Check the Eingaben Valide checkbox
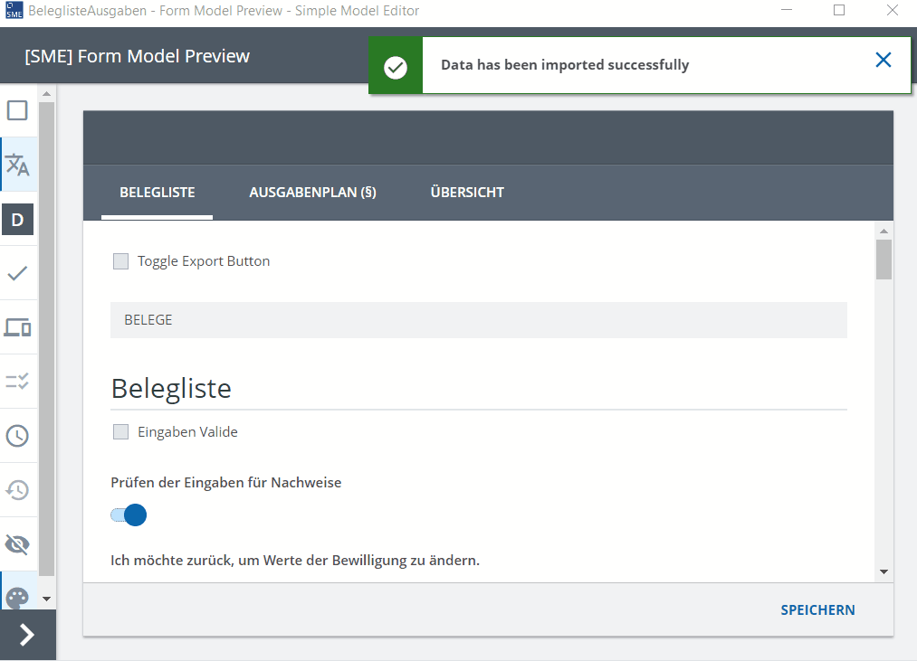 [120, 432]
